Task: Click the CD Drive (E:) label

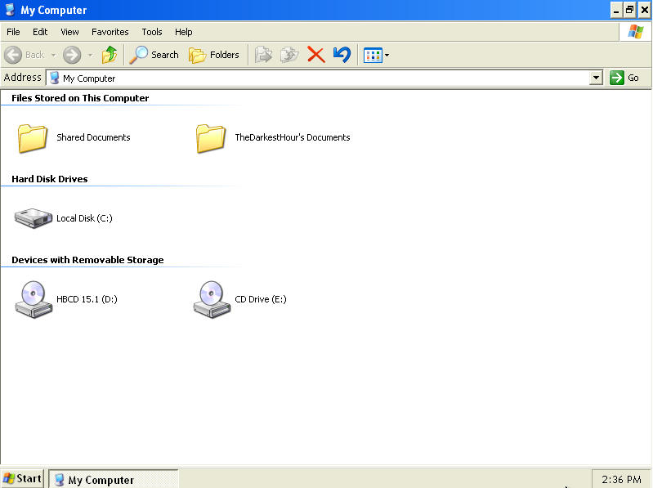Action: click(x=261, y=299)
